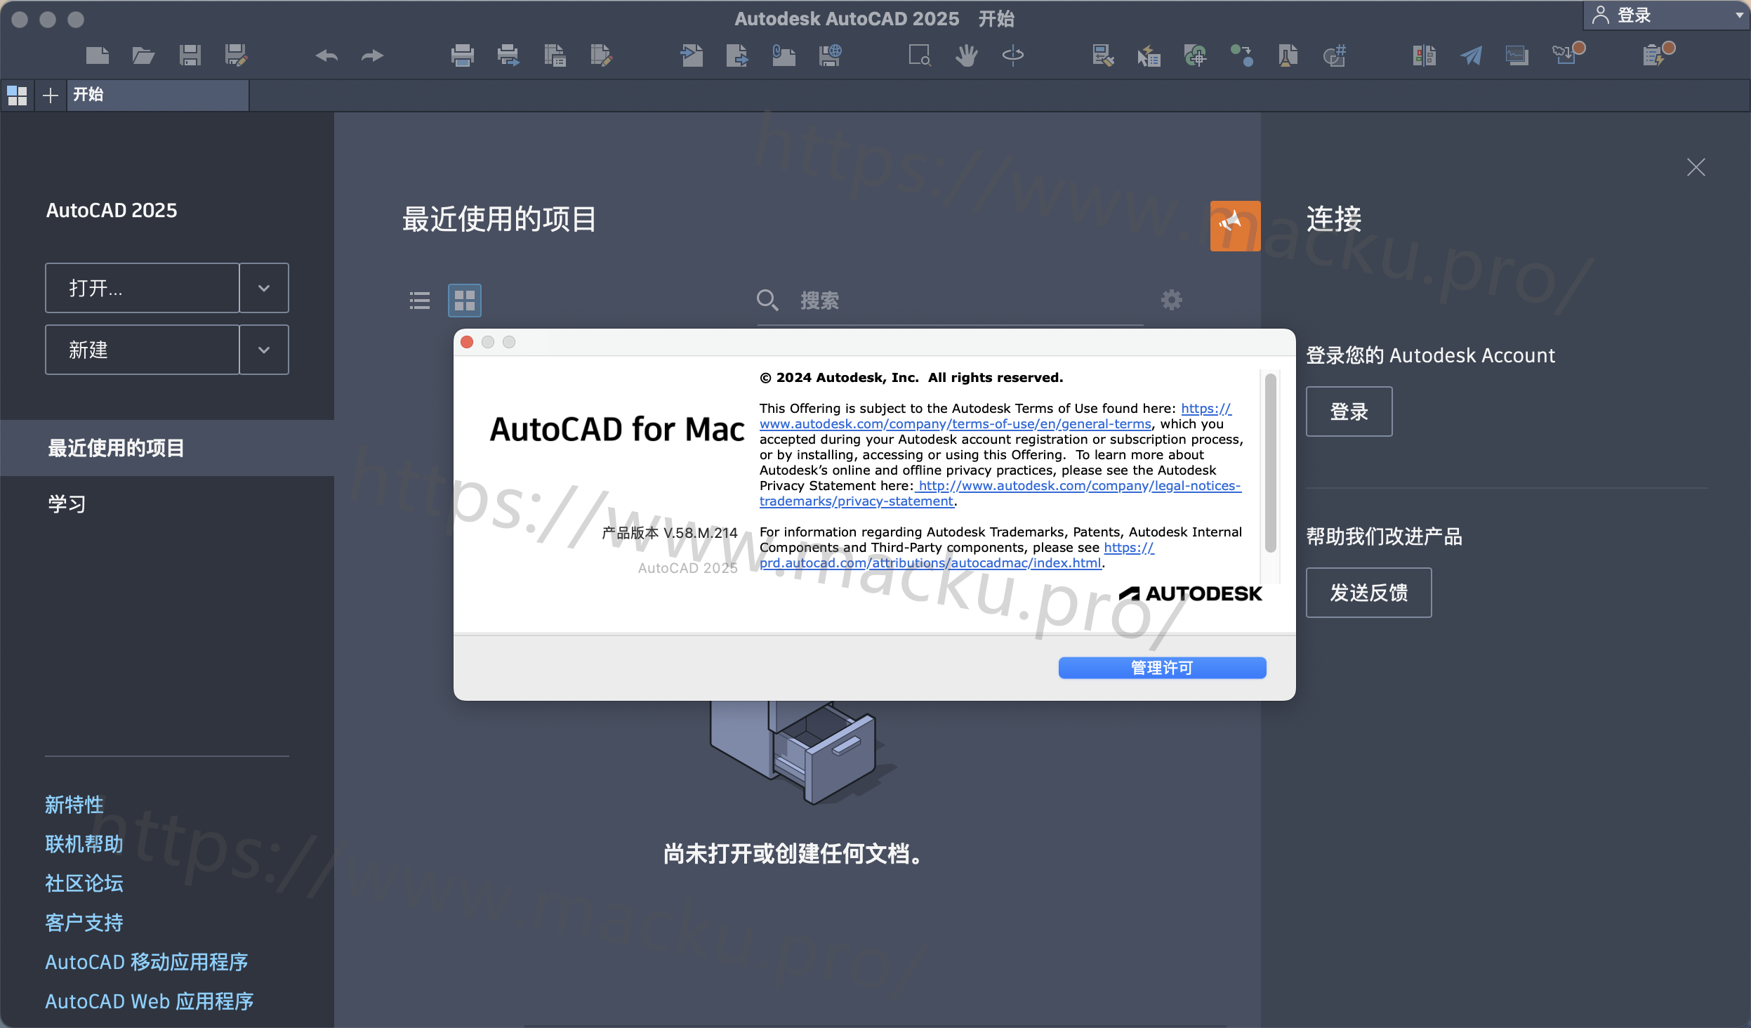1751x1028 pixels.
Task: Click the green circles crosshair icon
Action: tap(1195, 55)
